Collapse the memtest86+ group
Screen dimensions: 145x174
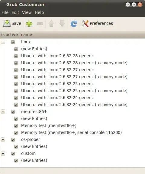[3, 112]
